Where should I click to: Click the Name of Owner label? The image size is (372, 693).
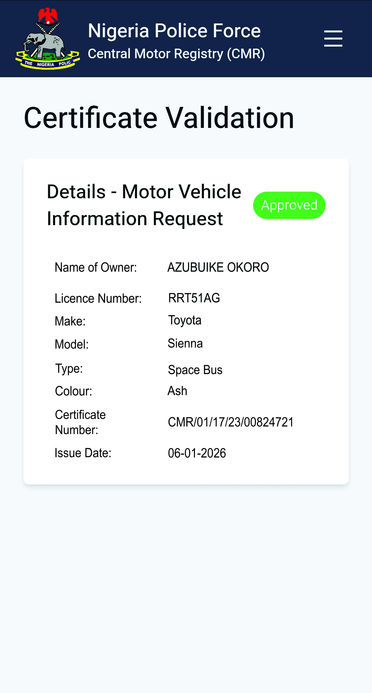(x=96, y=267)
